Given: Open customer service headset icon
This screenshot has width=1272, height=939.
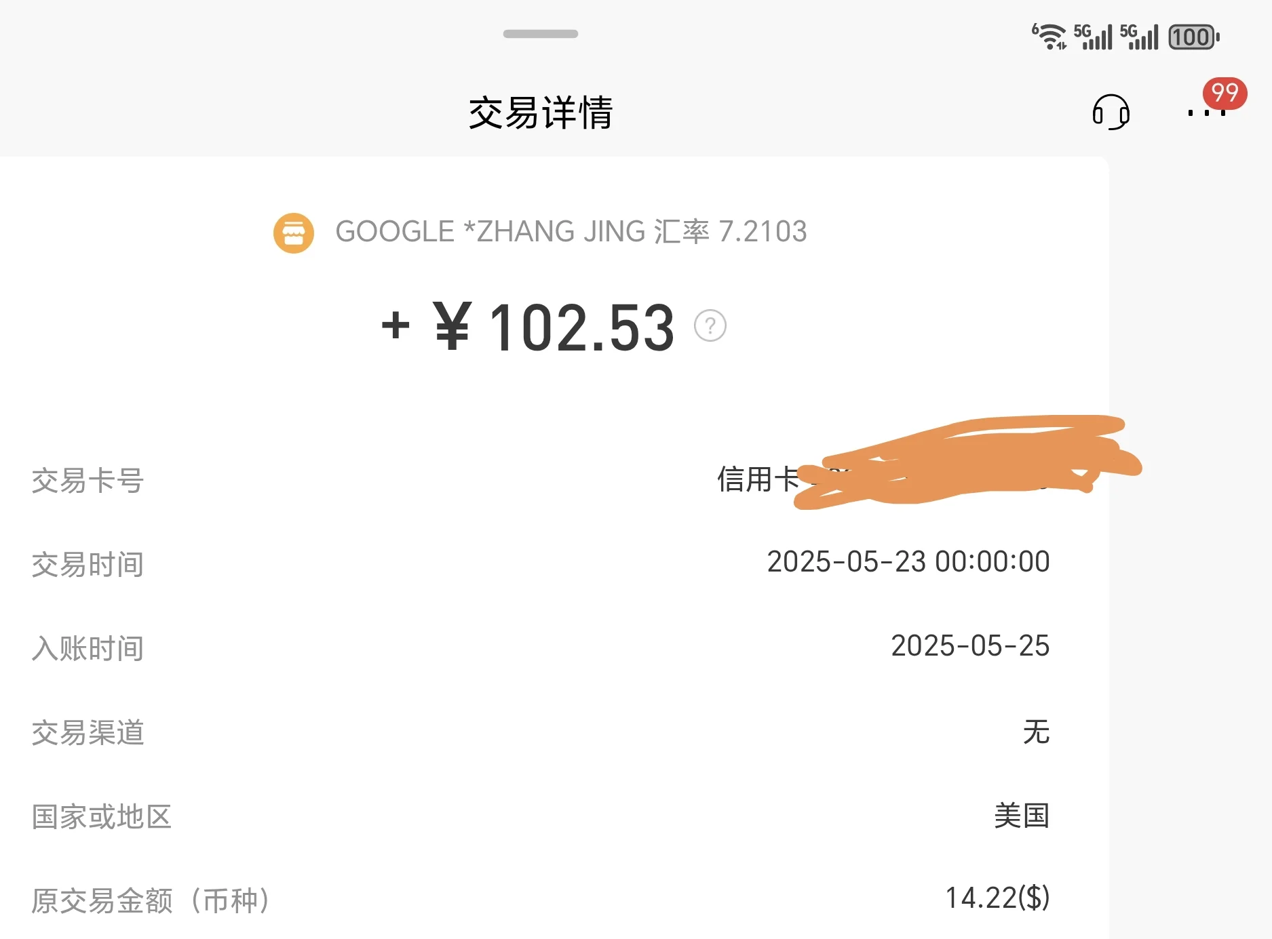Looking at the screenshot, I should pos(1111,112).
